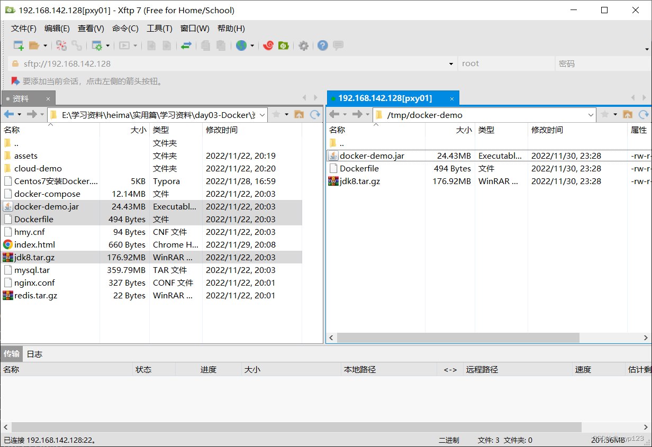Click the transfer panel horizontal scrollbar
The width and height of the screenshot is (652, 447).
point(296,426)
